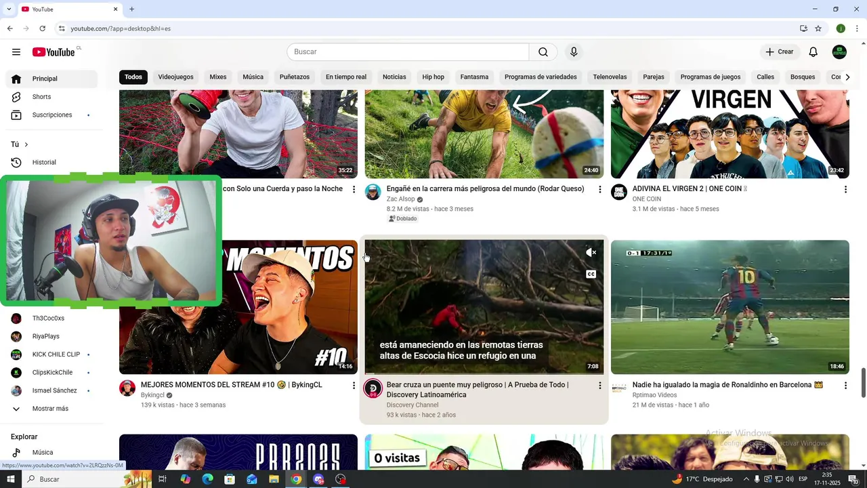This screenshot has height=488, width=867.
Task: Open Rptimao Videos channel avatar
Action: coord(619,388)
